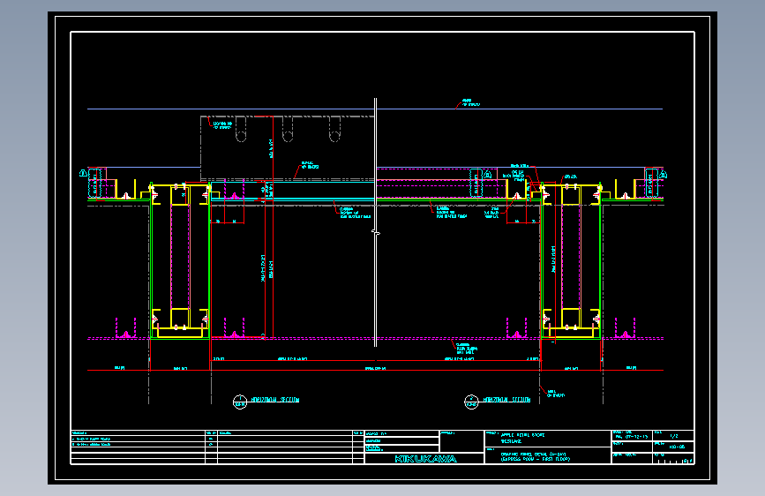Select the left HORIZONTAL SECTION title label
The height and width of the screenshot is (496, 765).
(x=274, y=400)
